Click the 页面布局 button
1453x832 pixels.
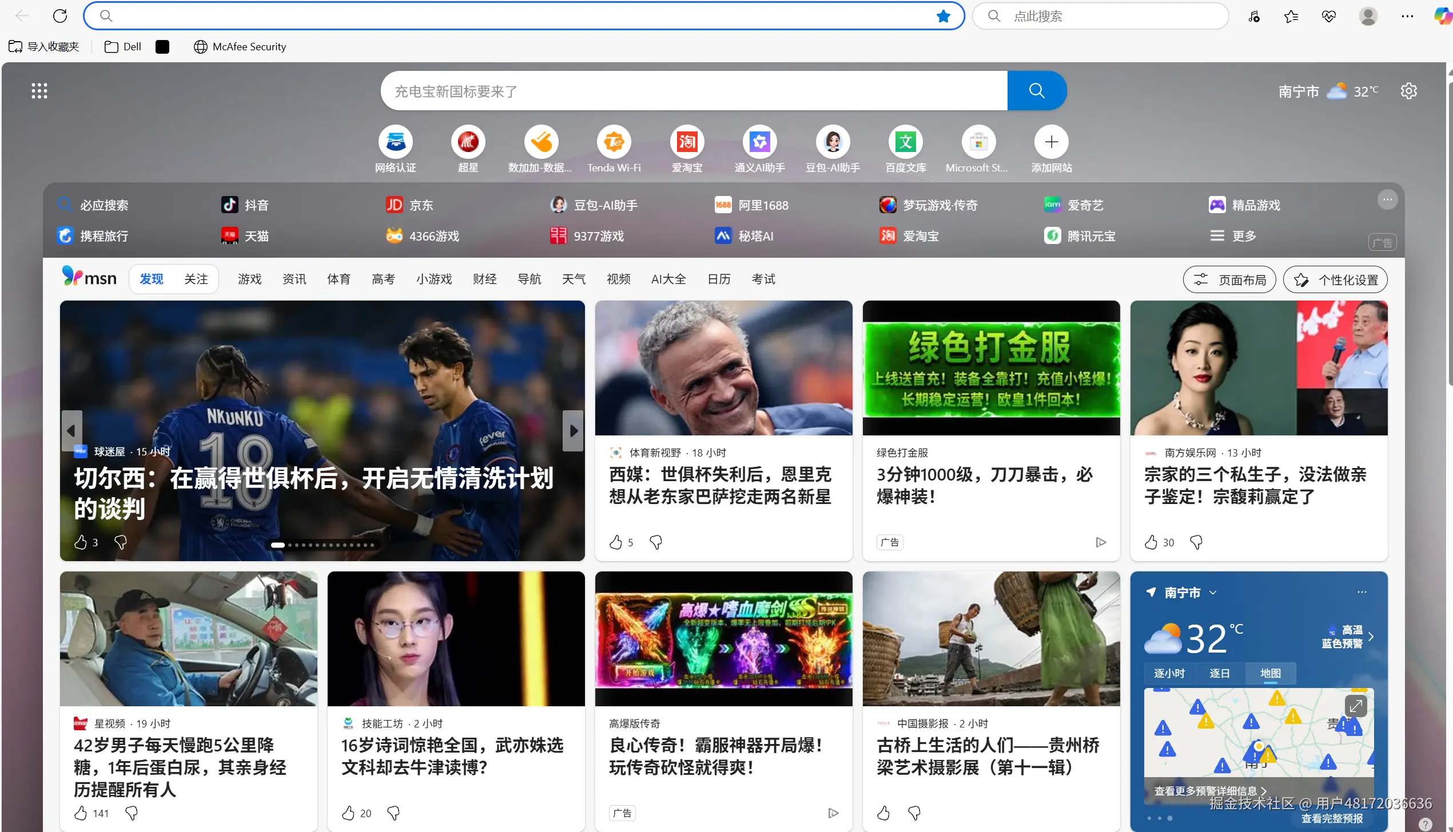[x=1229, y=279]
